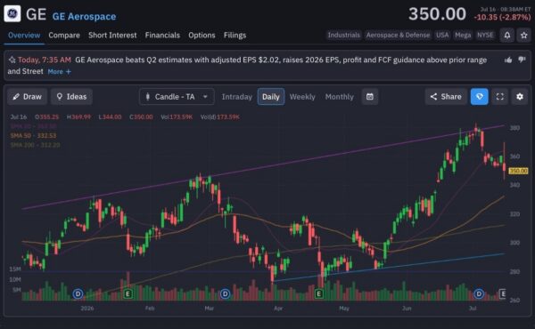535x329 pixels.
Task: Click the 350.00 last price header
Action: pyautogui.click(x=437, y=14)
